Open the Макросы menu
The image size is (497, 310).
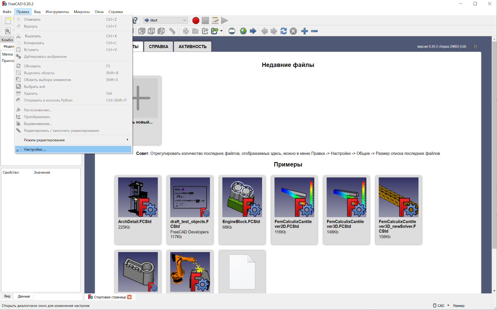(82, 12)
